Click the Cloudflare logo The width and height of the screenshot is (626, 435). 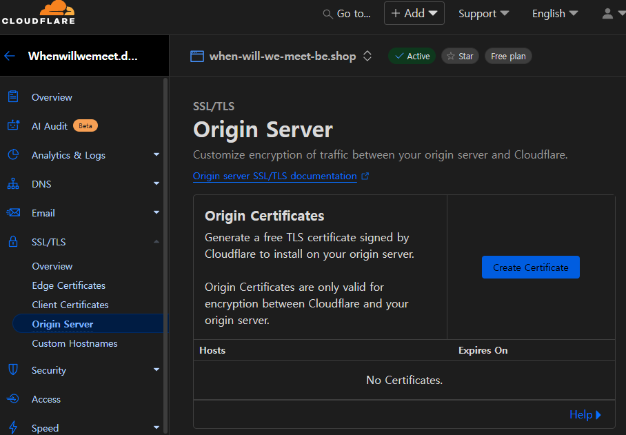point(39,12)
